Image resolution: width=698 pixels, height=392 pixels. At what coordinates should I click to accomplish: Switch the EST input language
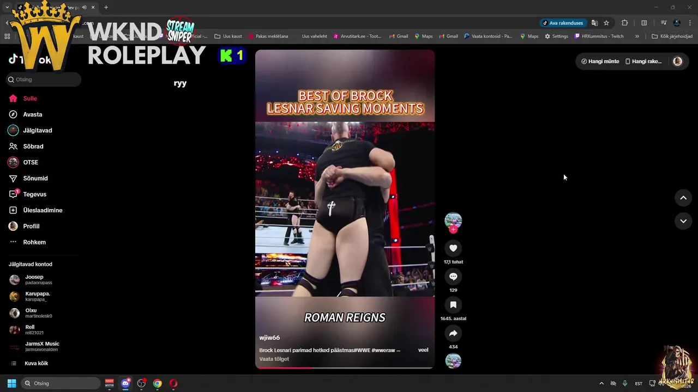tap(639, 383)
